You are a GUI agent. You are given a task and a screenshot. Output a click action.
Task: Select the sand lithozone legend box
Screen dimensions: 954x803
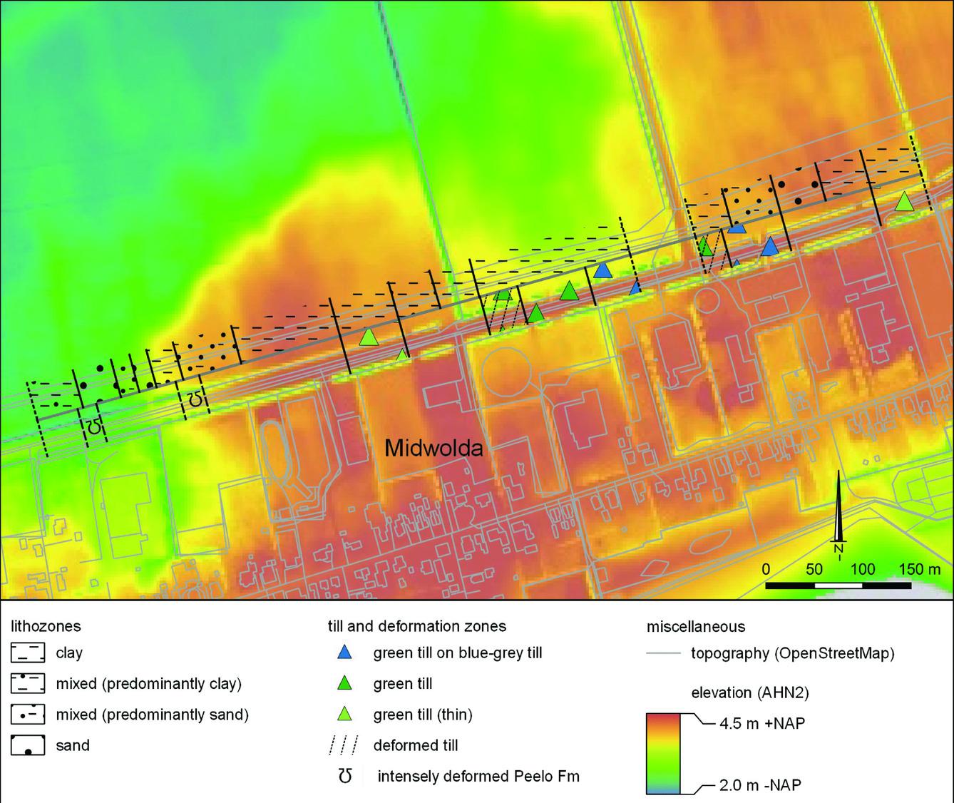(28, 745)
